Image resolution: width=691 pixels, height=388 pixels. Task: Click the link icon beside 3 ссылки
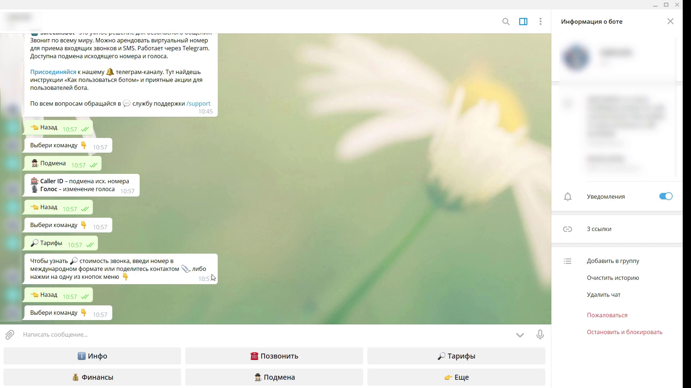568,229
